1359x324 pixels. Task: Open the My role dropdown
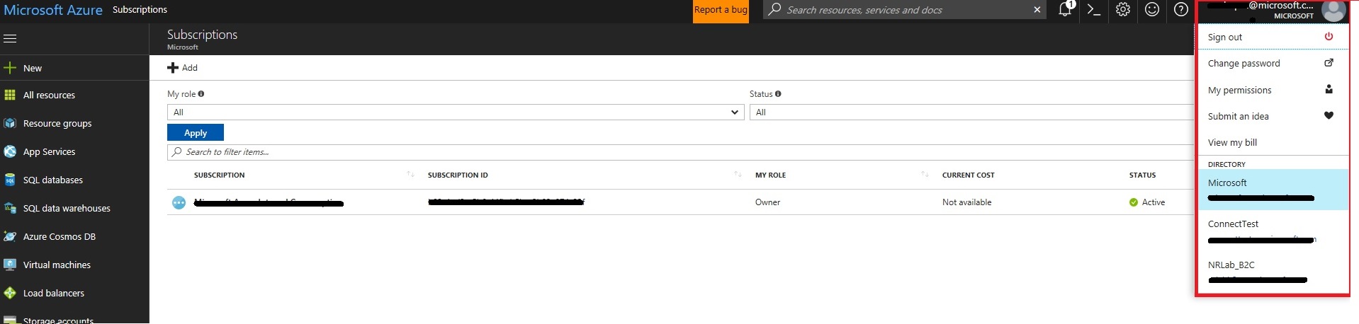coord(456,112)
